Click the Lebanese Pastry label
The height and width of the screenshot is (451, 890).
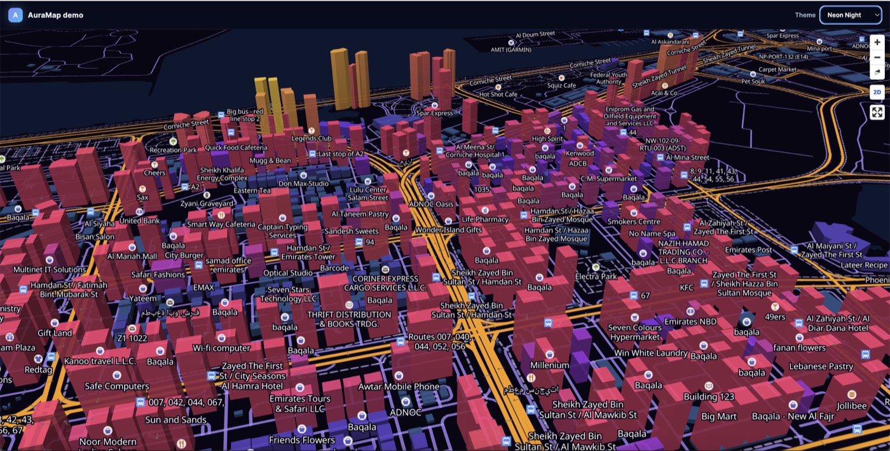coord(821,366)
